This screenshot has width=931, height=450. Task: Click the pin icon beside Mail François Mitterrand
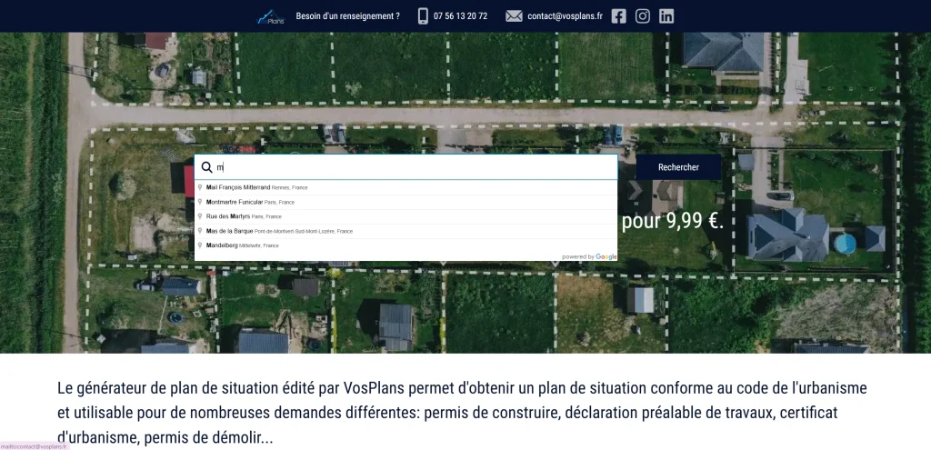200,187
